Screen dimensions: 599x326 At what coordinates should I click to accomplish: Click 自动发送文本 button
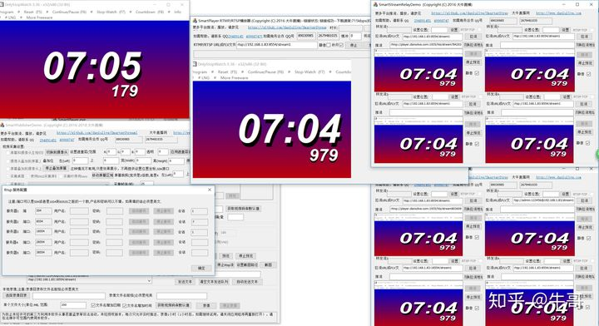[247, 282]
